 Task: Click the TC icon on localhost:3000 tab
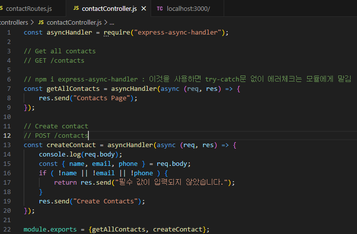point(159,9)
